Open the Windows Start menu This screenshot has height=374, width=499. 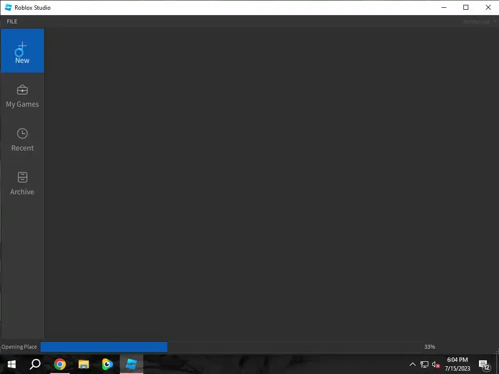(x=12, y=364)
